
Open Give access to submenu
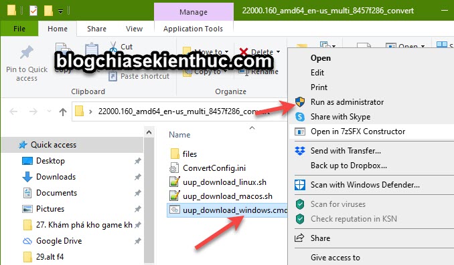coord(335,257)
